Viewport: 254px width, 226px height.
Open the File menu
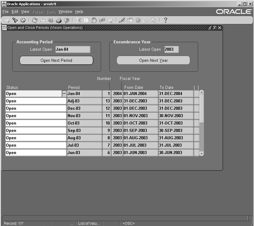(x=5, y=12)
